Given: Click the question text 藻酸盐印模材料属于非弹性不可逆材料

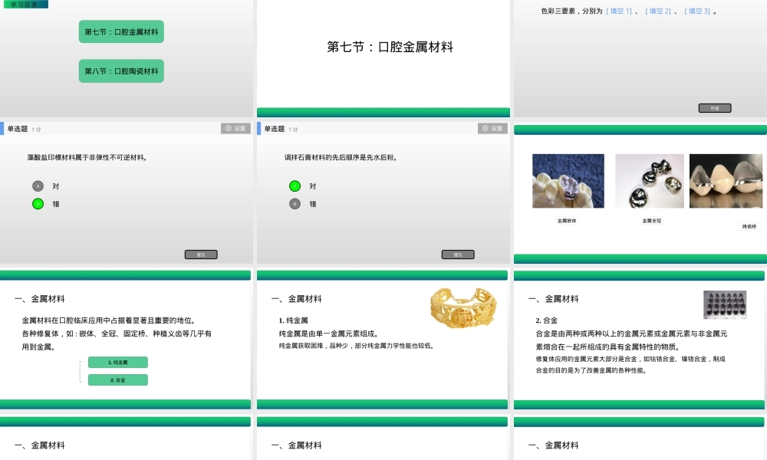Looking at the screenshot, I should tap(87, 157).
